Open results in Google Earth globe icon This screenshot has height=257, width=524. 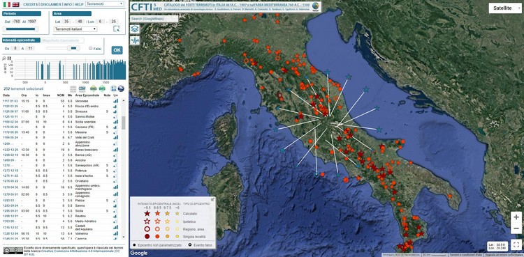click(x=121, y=88)
